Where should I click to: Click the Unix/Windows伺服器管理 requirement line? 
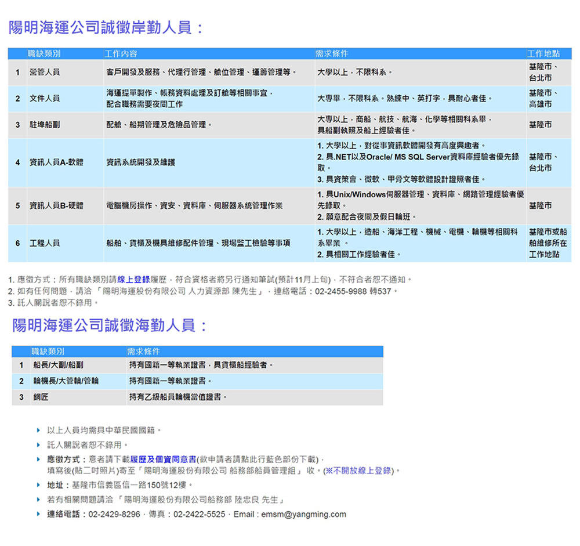point(420,200)
